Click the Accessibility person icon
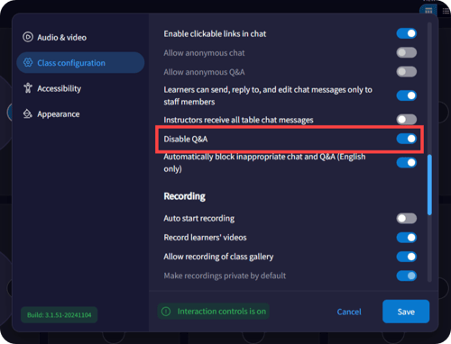This screenshot has width=451, height=344. click(28, 88)
